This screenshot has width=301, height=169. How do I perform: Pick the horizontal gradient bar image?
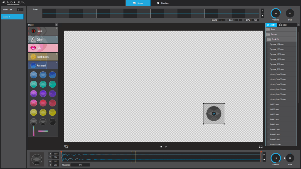(x=43, y=131)
